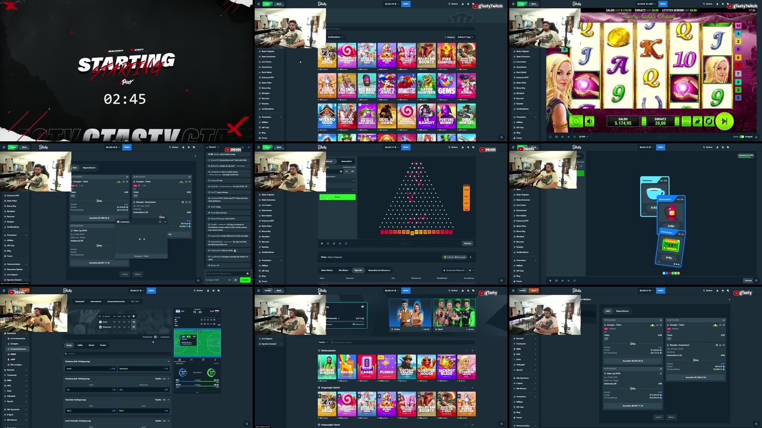Collapse the Gewinner (inkl. Verlängerung) market

(168, 362)
